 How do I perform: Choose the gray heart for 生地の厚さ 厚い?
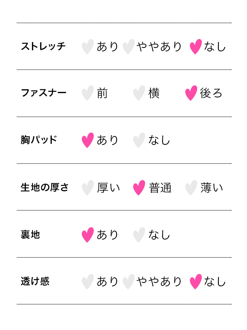(88, 188)
